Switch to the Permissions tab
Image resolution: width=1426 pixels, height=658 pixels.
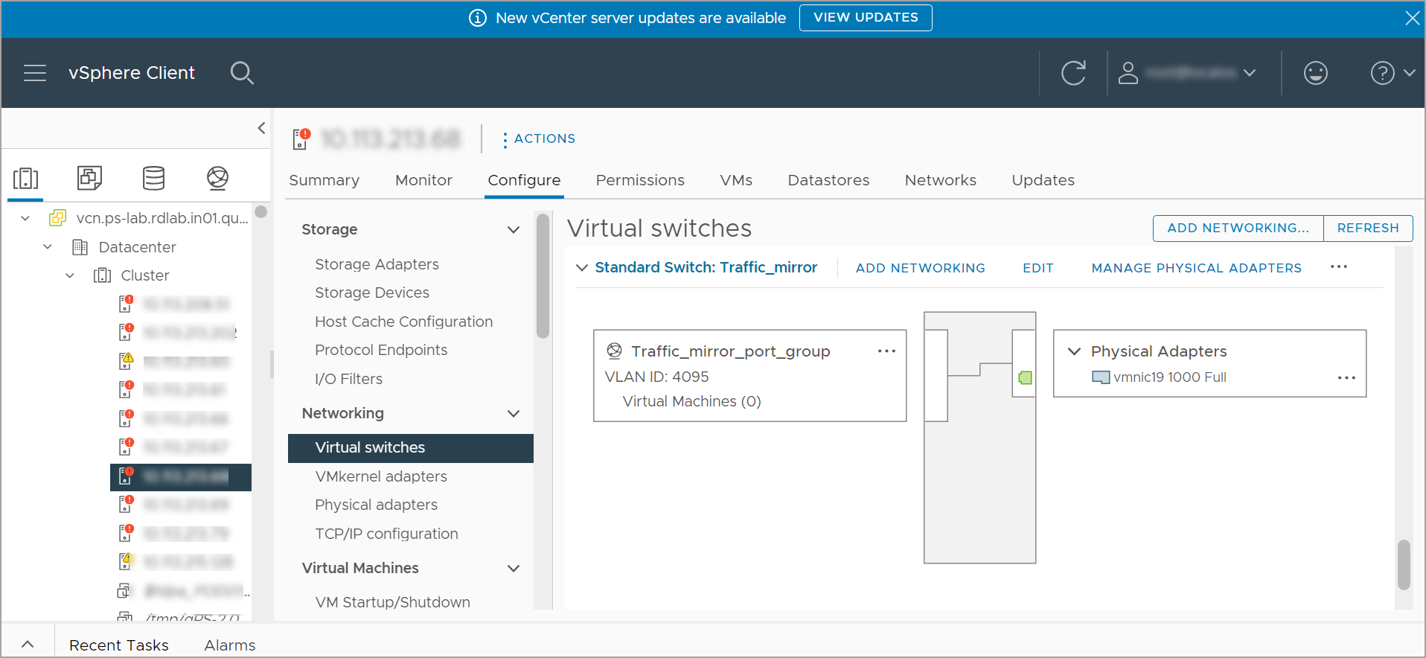(640, 180)
